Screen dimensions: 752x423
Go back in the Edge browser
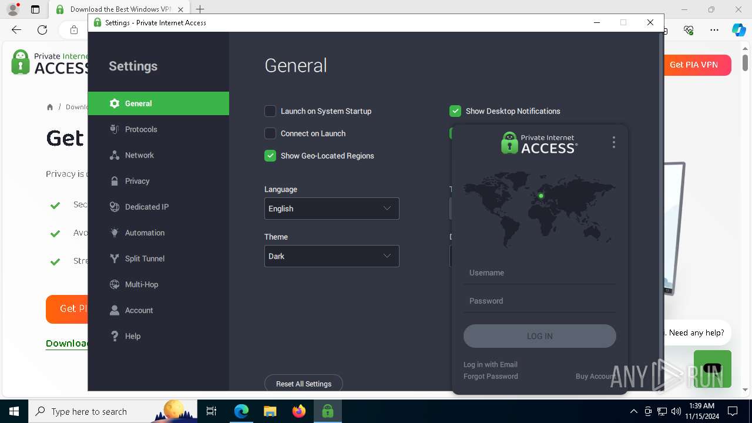tap(16, 30)
